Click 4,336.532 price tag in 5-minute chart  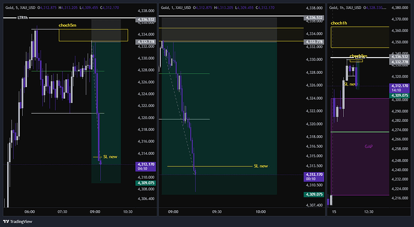(145, 20)
